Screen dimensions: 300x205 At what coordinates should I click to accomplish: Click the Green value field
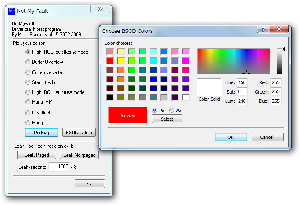pos(276,91)
